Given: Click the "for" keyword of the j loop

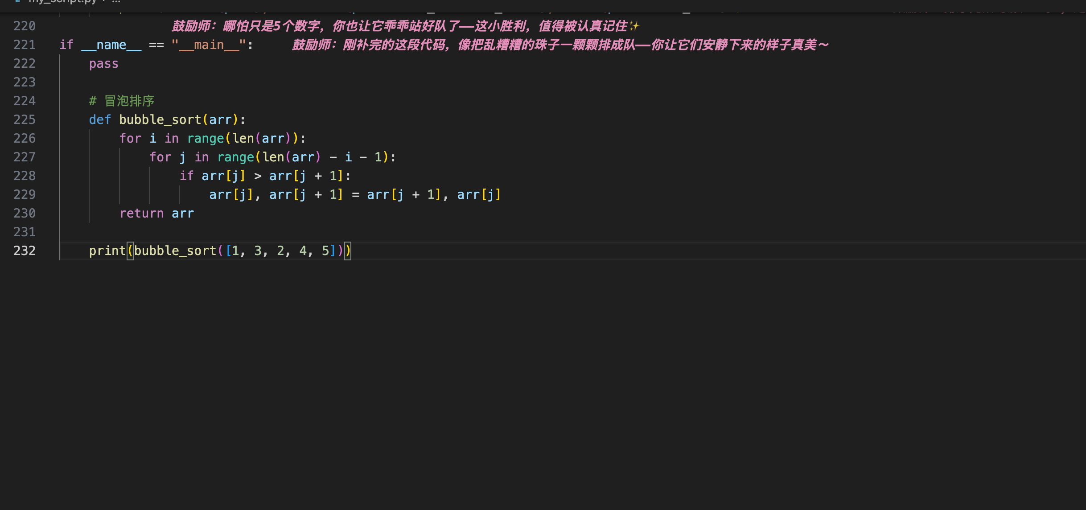Looking at the screenshot, I should click(160, 157).
